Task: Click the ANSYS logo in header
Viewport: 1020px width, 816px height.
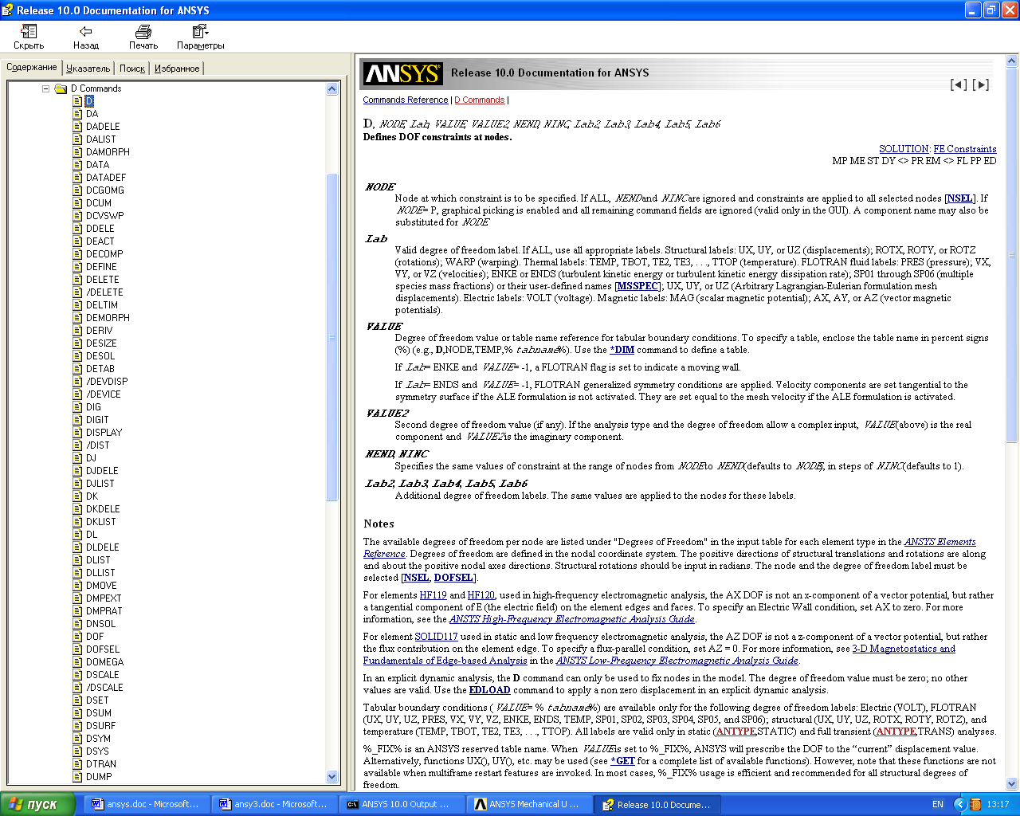Action: [x=402, y=73]
